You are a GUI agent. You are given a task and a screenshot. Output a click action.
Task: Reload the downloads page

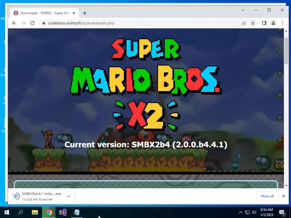tap(32, 23)
